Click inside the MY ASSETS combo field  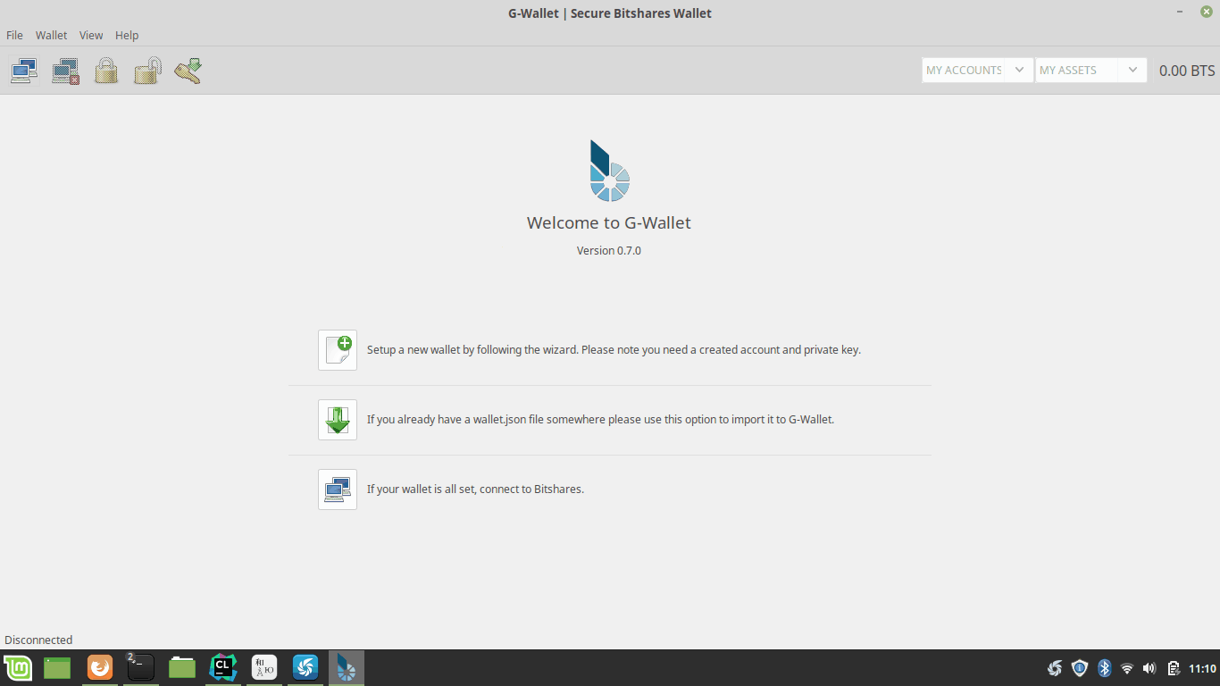pyautogui.click(x=1076, y=70)
